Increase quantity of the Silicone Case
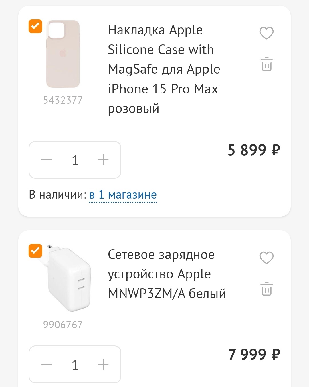This screenshot has width=309, height=387. (x=103, y=160)
